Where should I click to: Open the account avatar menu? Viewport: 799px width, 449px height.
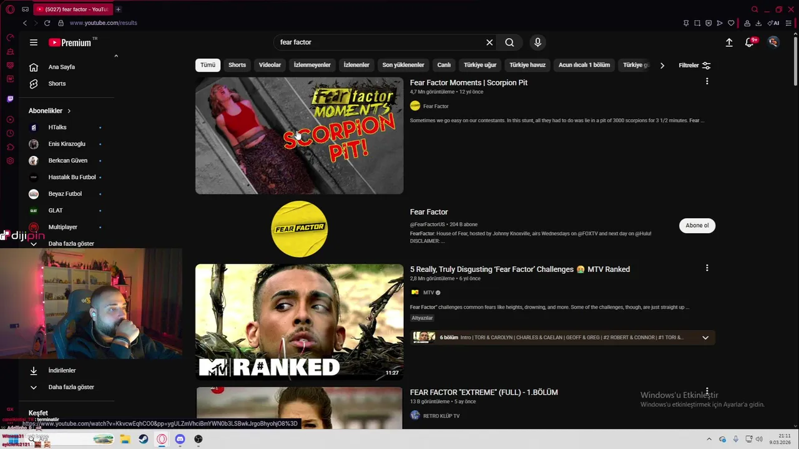pos(773,42)
